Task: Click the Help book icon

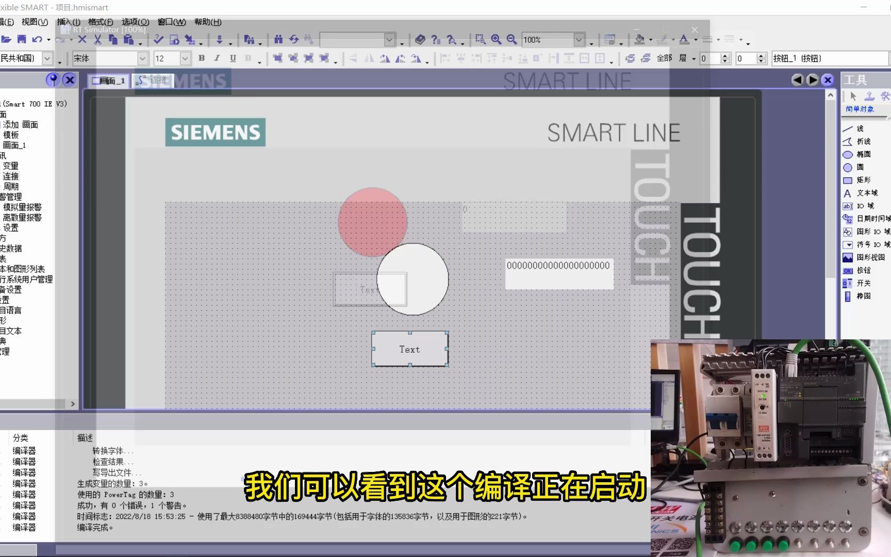Action: [420, 39]
